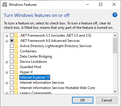Expand Internet Information Services node

[x=7, y=83]
